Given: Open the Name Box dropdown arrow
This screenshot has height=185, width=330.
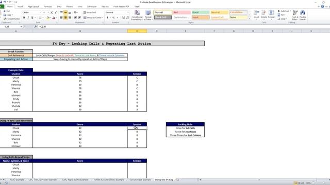Looking at the screenshot, I should tap(21, 27).
